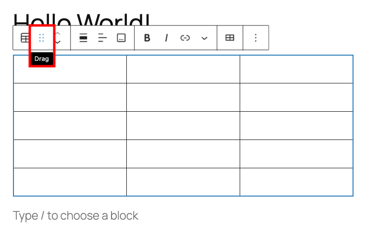
Task: Click the third row middle cell
Action: (x=183, y=126)
